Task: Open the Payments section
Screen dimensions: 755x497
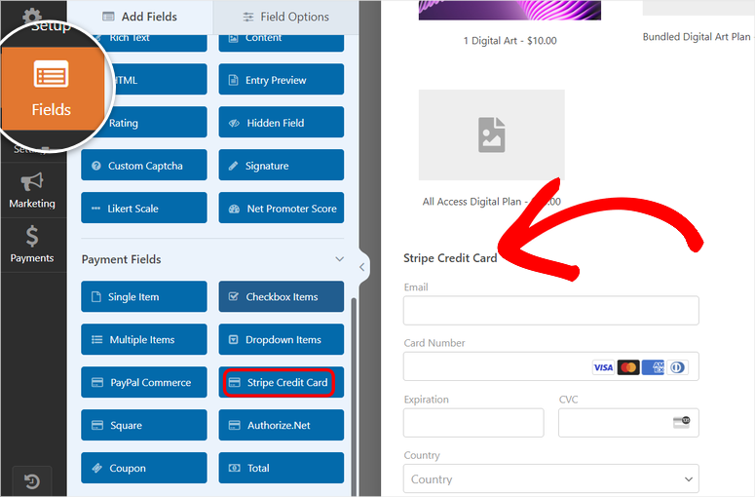Action: point(32,246)
